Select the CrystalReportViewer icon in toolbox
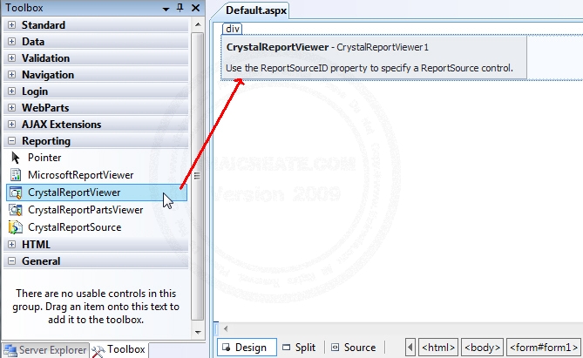 click(x=16, y=193)
